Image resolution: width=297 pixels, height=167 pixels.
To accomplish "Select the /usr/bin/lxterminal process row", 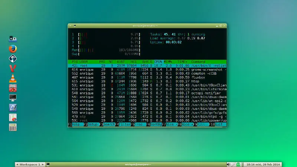I will click(x=147, y=89).
